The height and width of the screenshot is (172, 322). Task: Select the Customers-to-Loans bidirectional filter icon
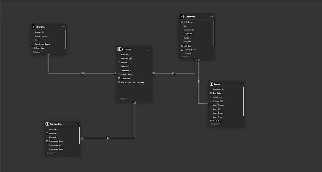click(x=198, y=81)
